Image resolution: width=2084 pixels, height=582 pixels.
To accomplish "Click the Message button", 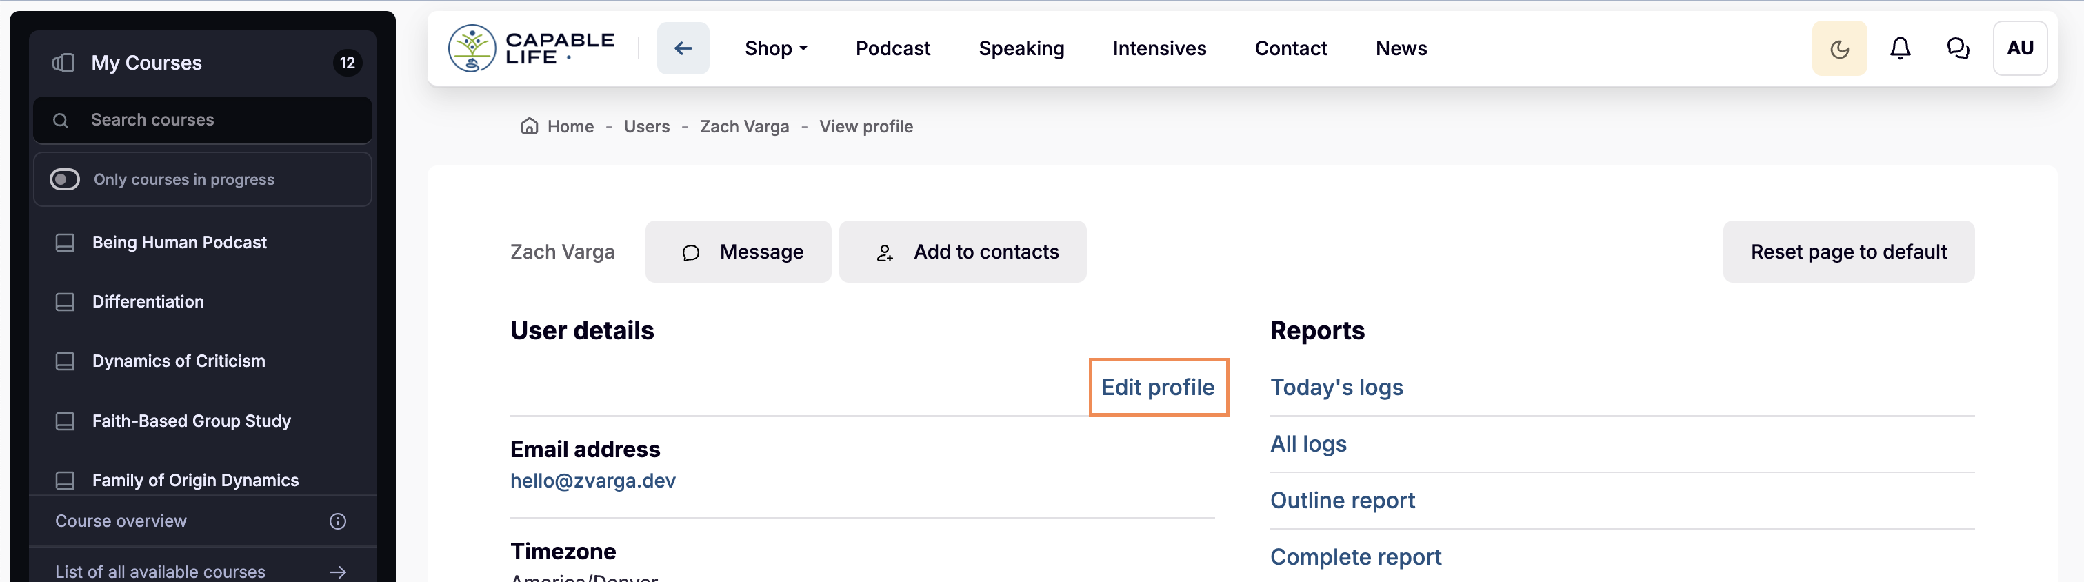I will (x=738, y=252).
